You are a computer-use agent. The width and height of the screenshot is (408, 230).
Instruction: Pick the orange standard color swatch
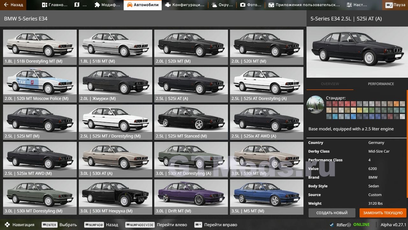pyautogui.click(x=396, y=103)
